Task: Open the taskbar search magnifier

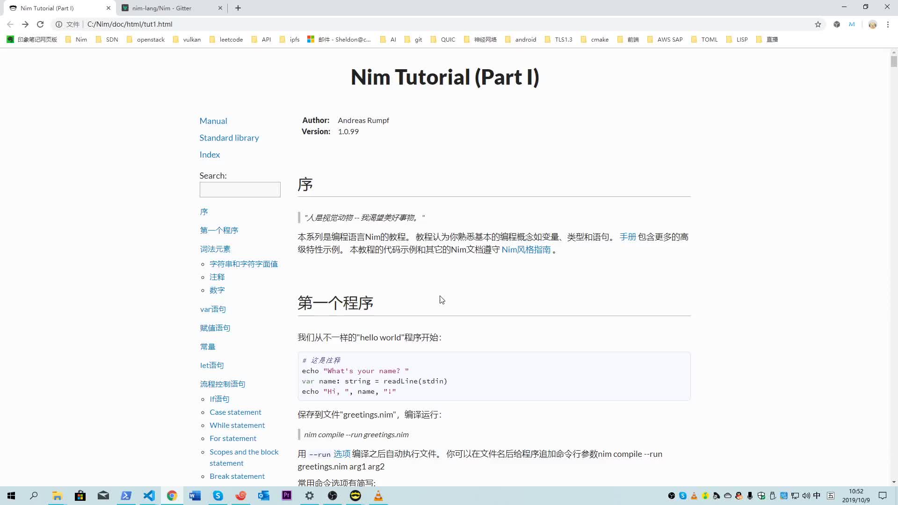Action: 34,496
